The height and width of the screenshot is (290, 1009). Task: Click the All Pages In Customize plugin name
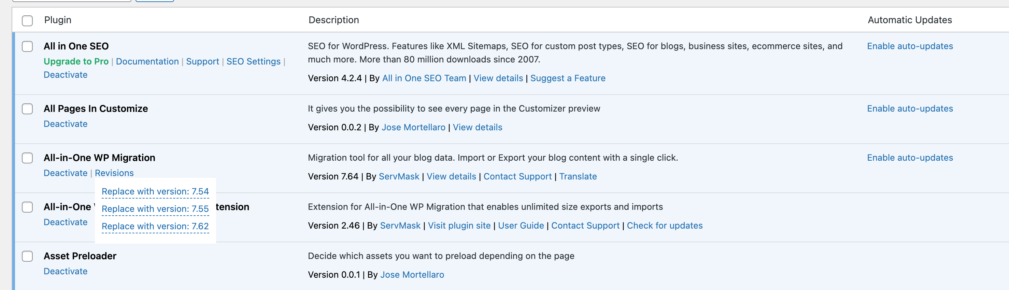click(x=96, y=108)
